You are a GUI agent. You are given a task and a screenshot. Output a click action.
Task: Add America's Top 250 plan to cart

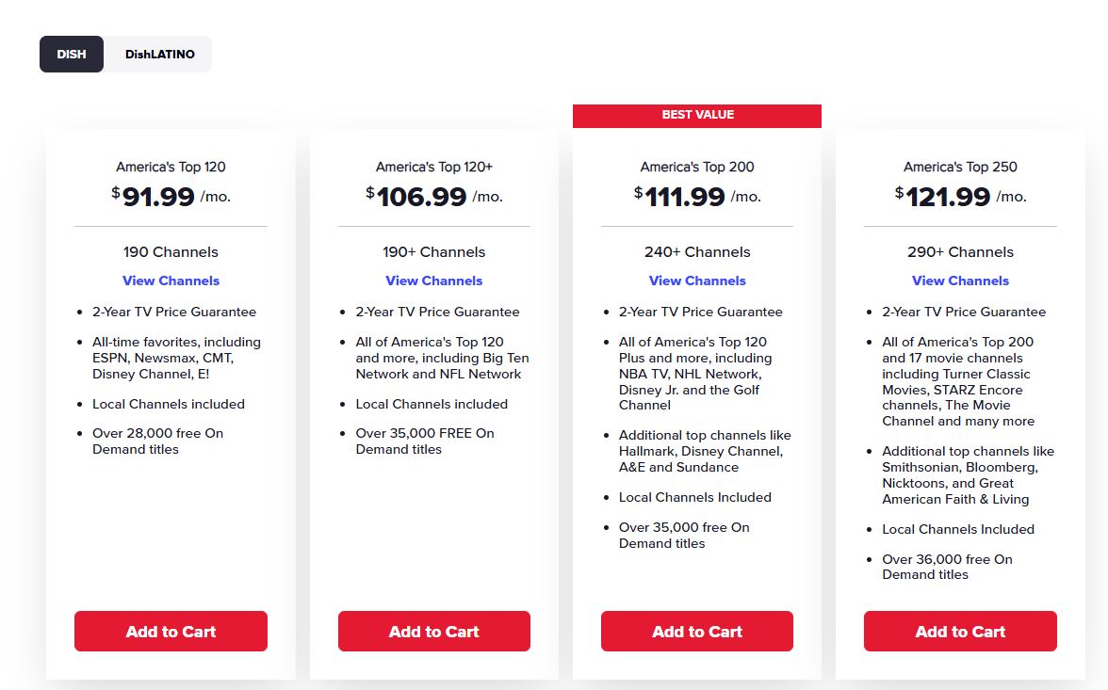[x=960, y=631]
